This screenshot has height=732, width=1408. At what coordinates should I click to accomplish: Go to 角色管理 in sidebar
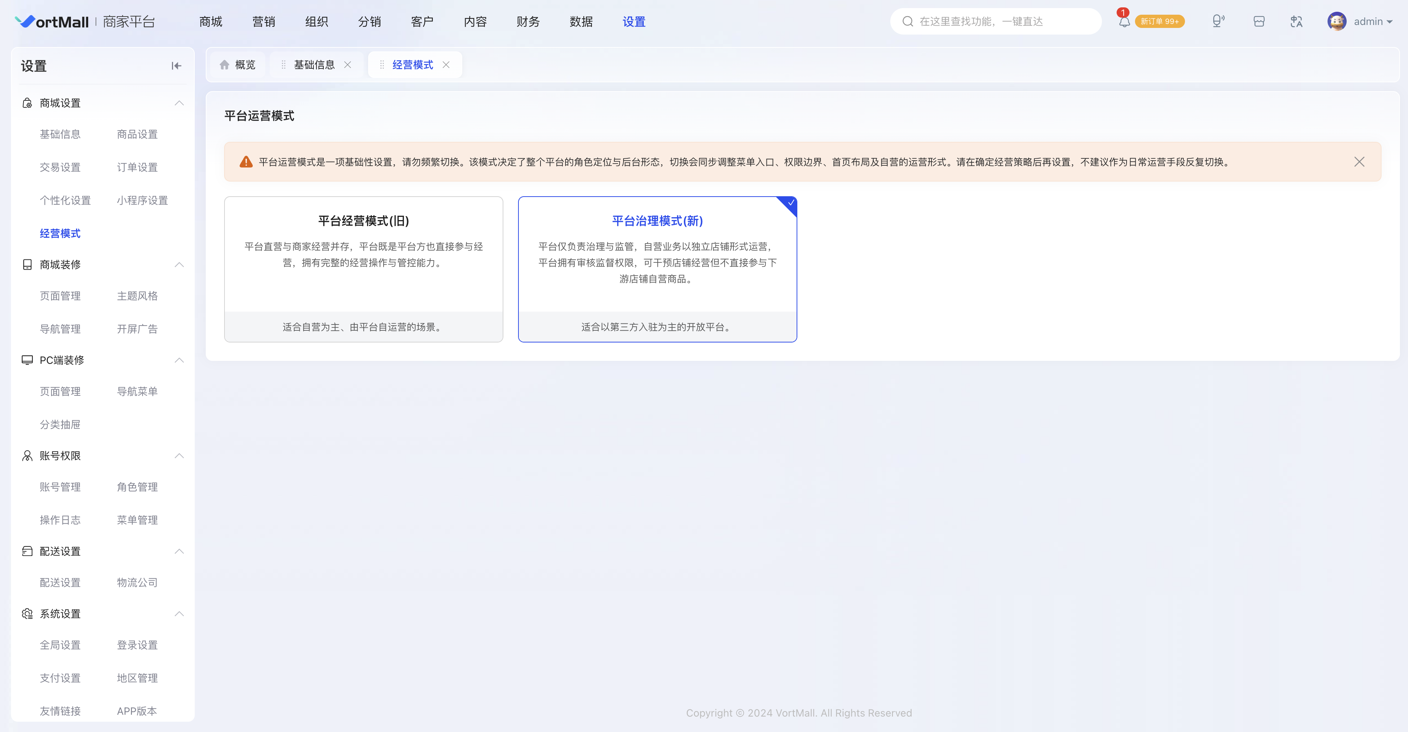click(137, 487)
